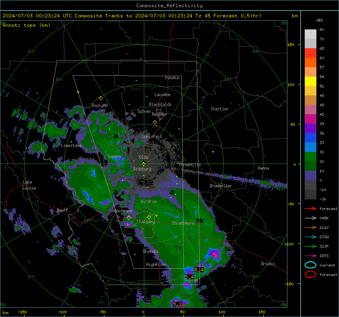
Task: Click the Sundre city label
Action: [114, 156]
